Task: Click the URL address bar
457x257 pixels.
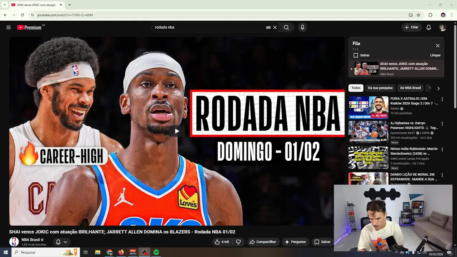Action: [221, 15]
